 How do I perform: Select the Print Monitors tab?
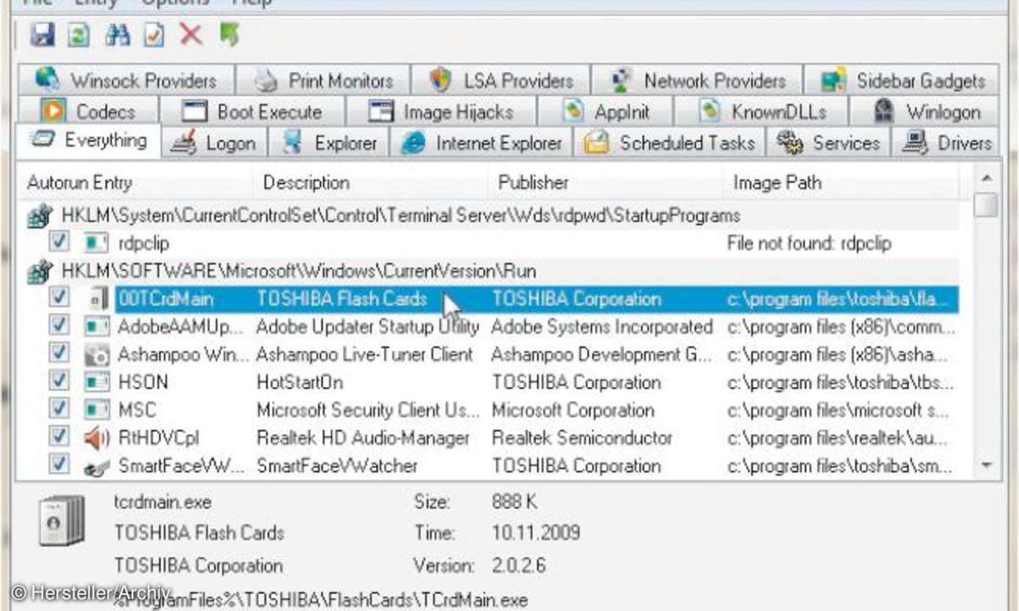tap(324, 81)
